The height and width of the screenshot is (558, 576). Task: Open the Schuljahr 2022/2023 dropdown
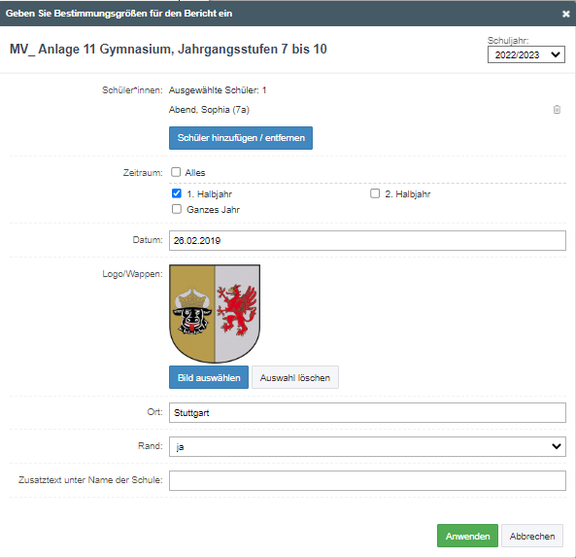[x=526, y=54]
